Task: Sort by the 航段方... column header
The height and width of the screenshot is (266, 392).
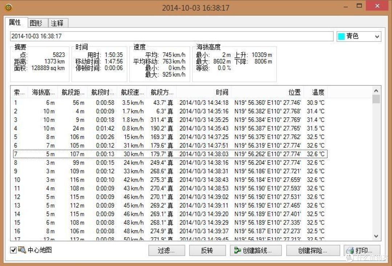Action: (x=162, y=93)
